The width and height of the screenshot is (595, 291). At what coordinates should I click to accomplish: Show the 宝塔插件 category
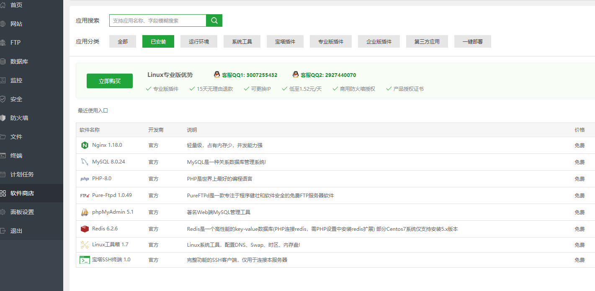point(285,41)
